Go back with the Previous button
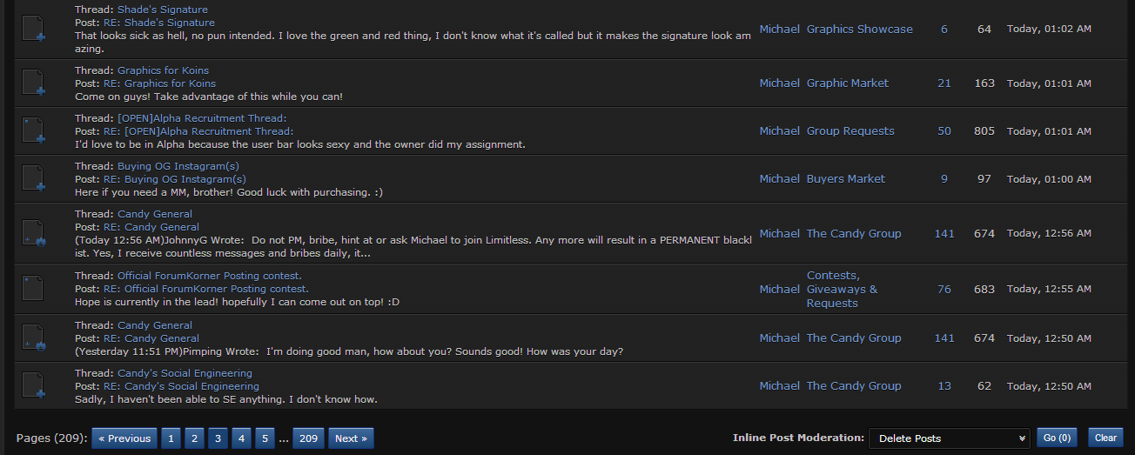 point(124,438)
